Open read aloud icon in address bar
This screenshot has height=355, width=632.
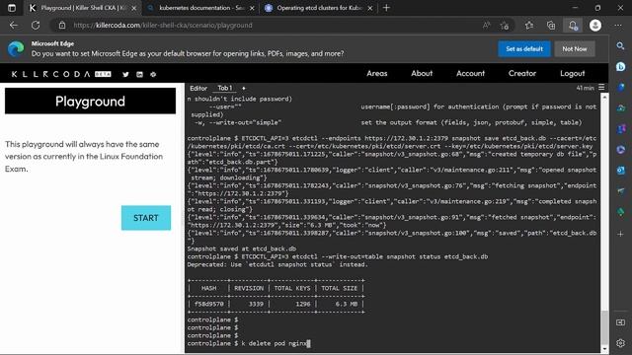(487, 26)
